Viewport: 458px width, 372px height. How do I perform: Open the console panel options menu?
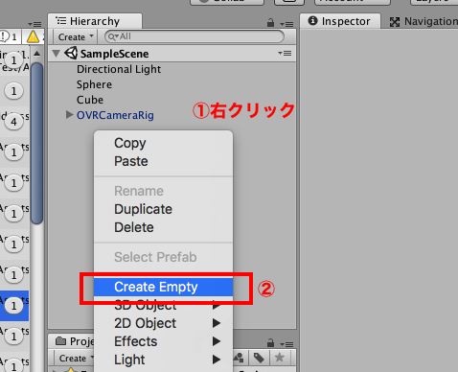34,24
